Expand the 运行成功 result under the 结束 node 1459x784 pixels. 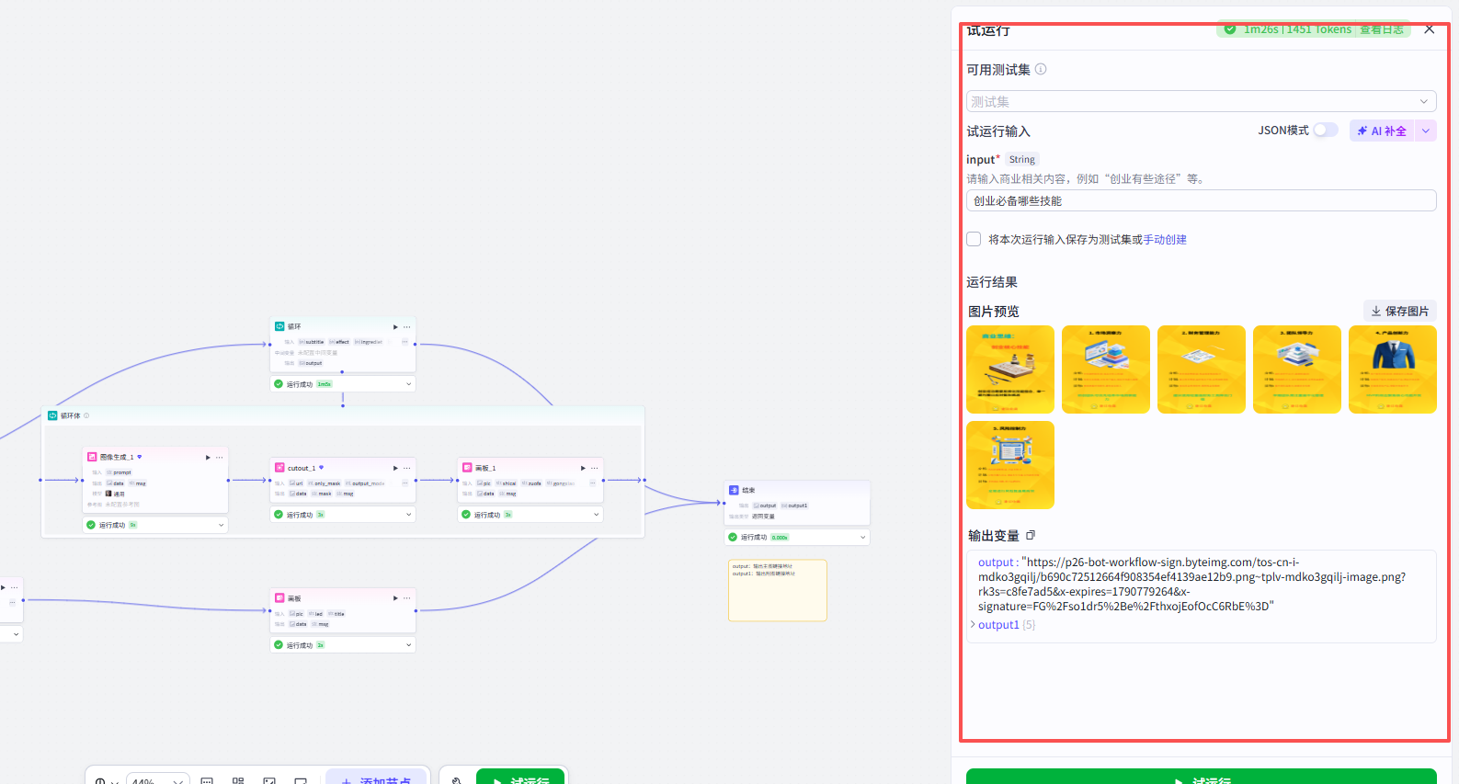(x=863, y=537)
